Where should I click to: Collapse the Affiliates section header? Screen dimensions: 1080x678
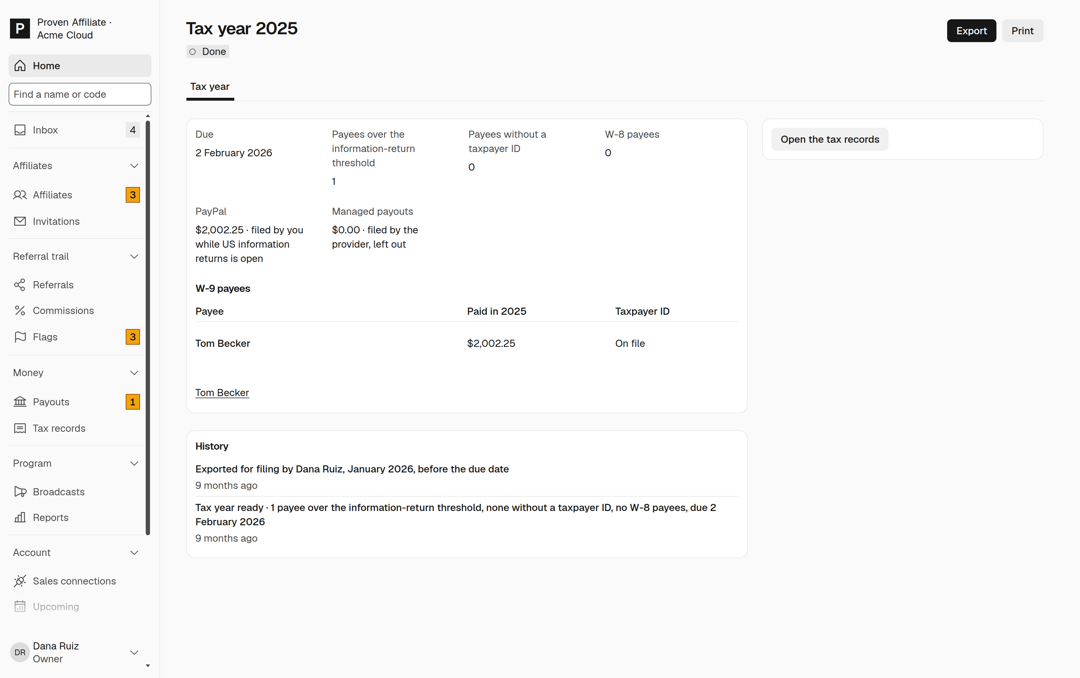(76, 166)
